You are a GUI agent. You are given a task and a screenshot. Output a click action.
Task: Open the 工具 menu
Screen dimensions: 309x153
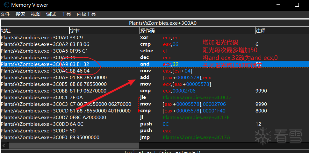click(66, 14)
